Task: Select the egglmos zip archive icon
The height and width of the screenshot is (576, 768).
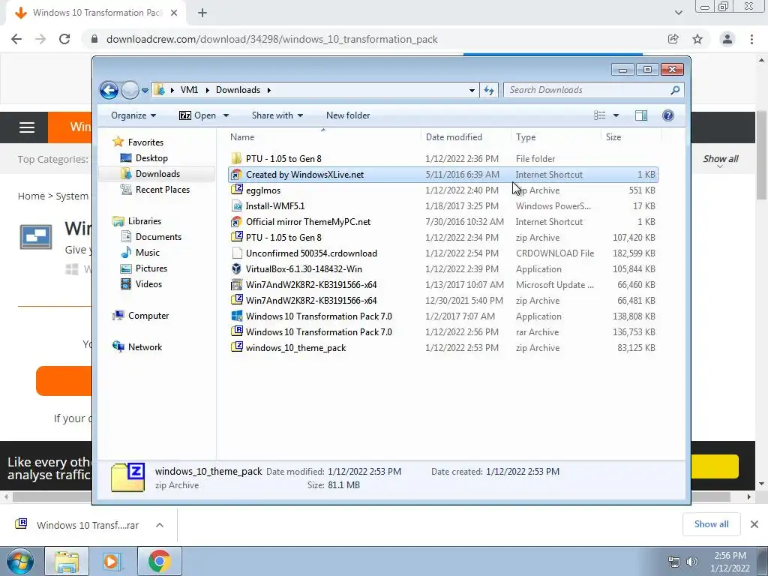Action: click(x=236, y=190)
